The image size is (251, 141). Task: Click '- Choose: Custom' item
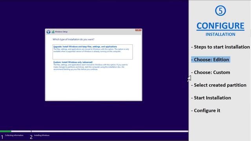click(x=211, y=72)
